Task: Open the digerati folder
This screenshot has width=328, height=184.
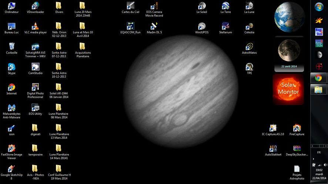Action: tap(35, 130)
